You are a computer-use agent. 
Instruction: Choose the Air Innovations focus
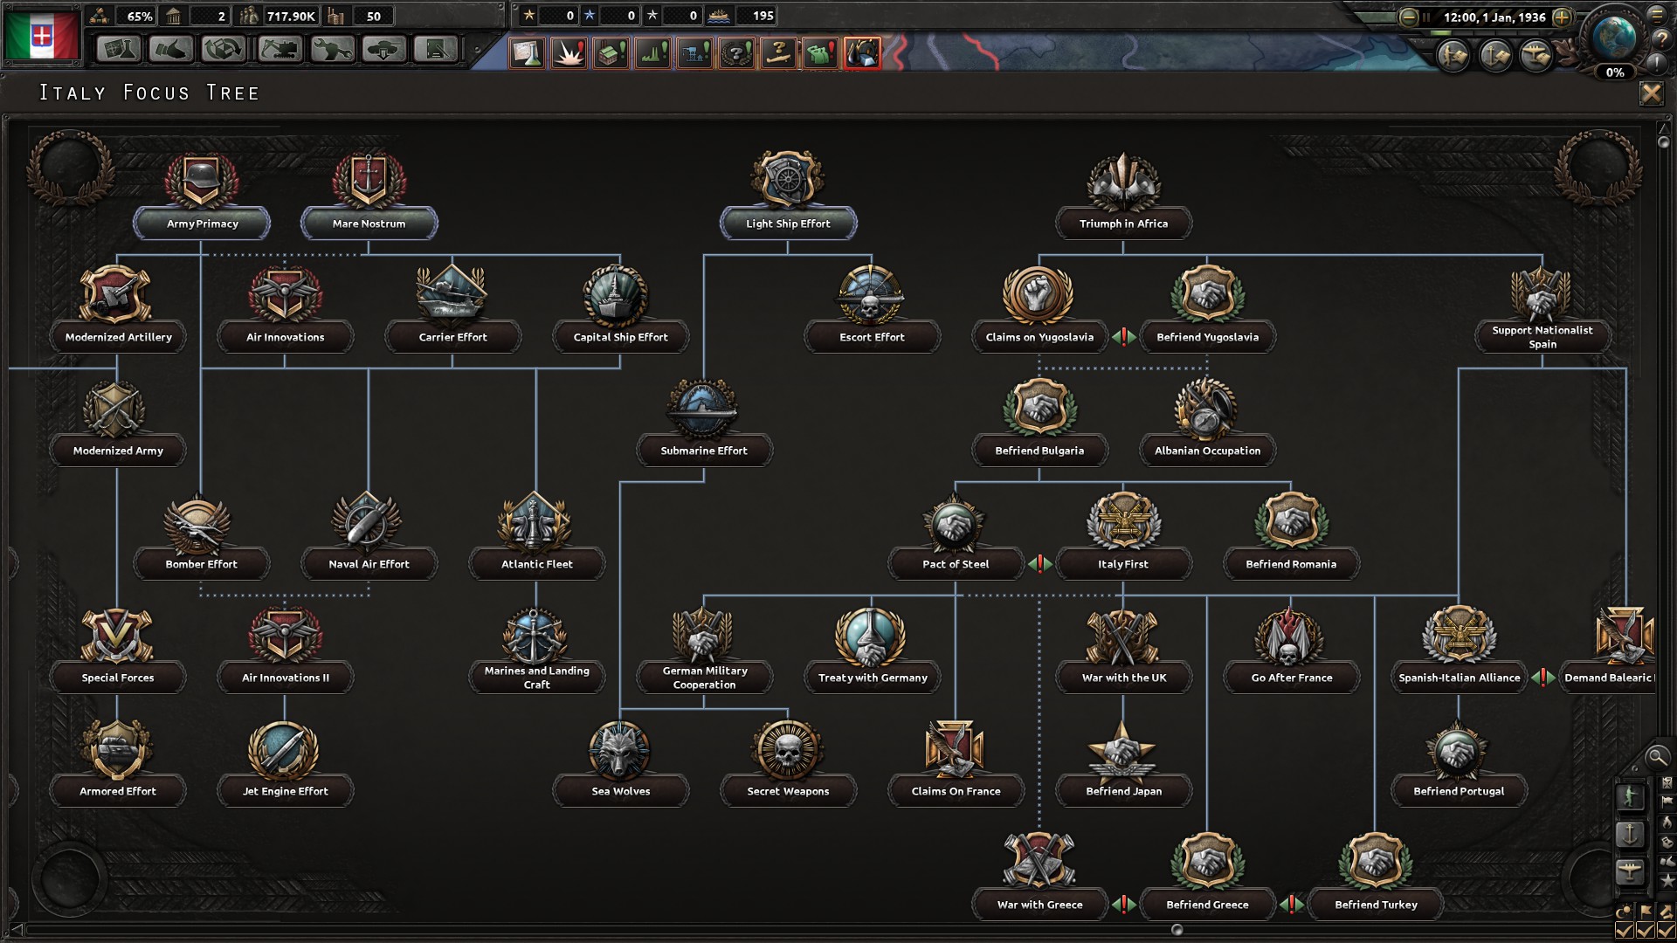pos(286,310)
